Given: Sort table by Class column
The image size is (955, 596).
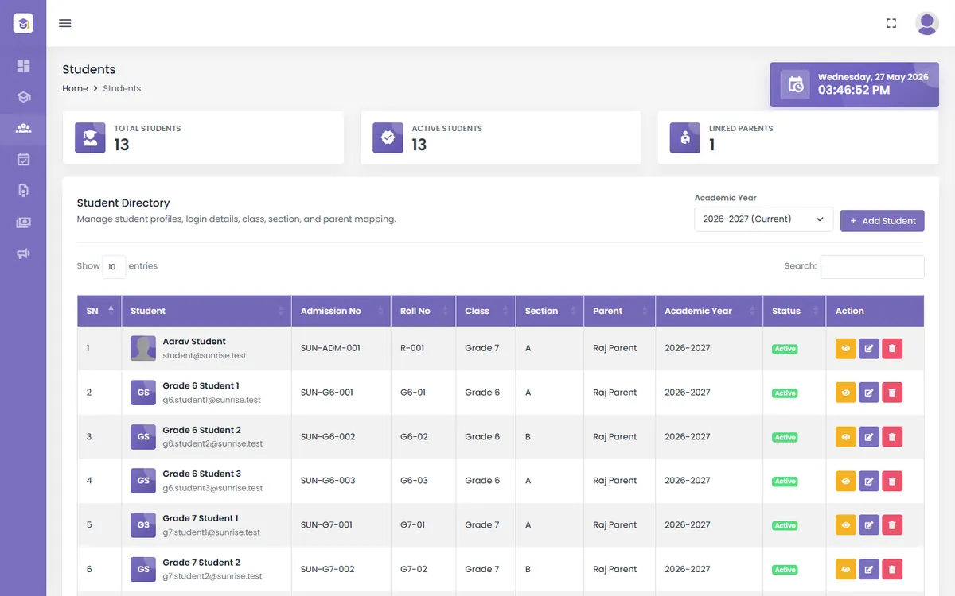Looking at the screenshot, I should pyautogui.click(x=485, y=311).
